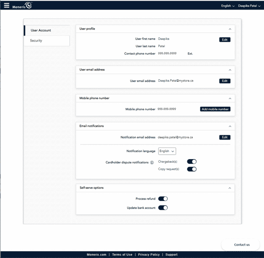Click the notification email deepika.patel@mystore.ca
The width and height of the screenshot is (264, 258).
[175, 137]
